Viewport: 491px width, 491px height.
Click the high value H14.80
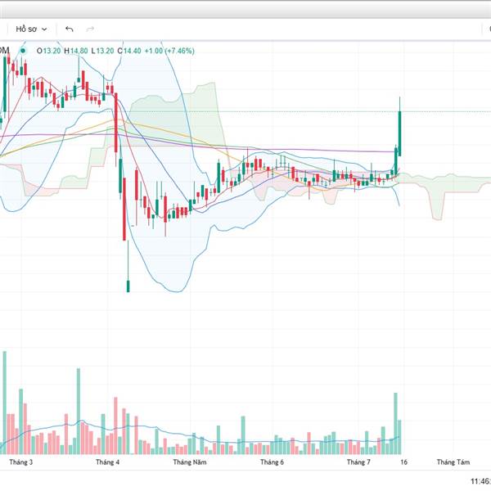[x=76, y=51]
